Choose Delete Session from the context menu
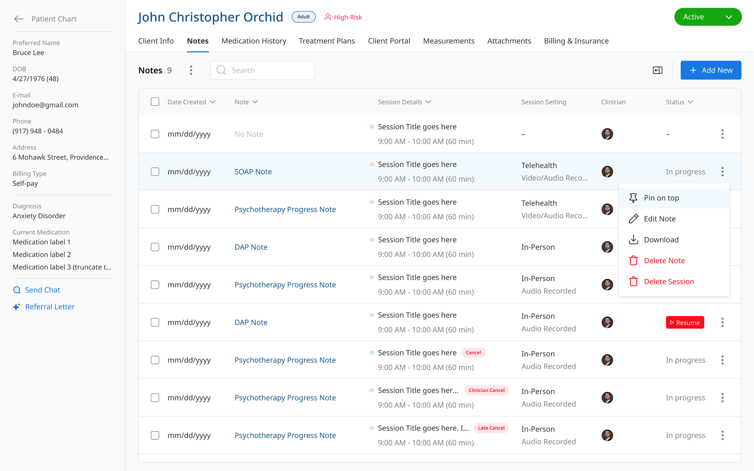The height and width of the screenshot is (471, 754). (x=669, y=281)
